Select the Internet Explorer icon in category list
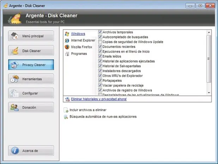218x164 pixels. click(67, 41)
